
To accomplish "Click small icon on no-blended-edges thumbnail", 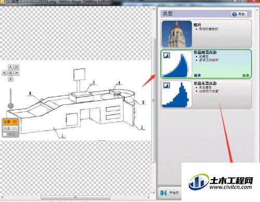I will [x=167, y=85].
